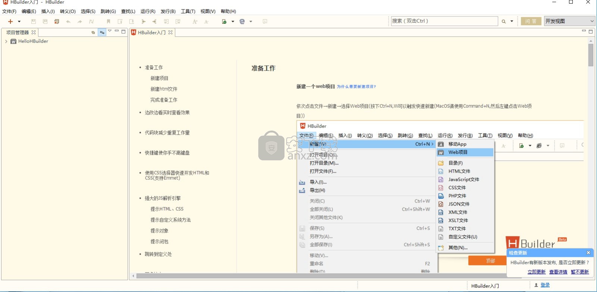Viewport: 597px width, 292px height.
Task: Expand the HelloHBuilder project node
Action: coord(6,41)
